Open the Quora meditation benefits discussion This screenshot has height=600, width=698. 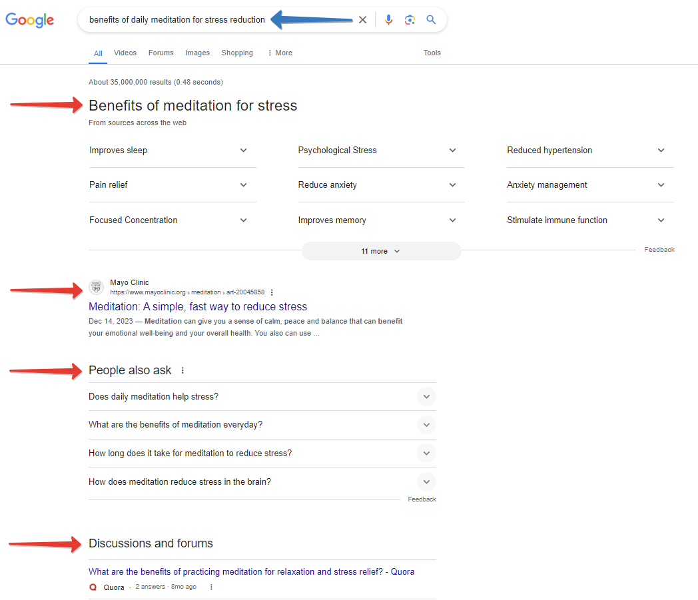coord(251,572)
